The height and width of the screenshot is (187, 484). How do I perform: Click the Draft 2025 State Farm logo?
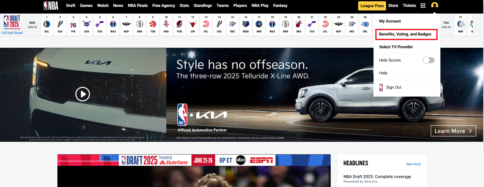pyautogui.click(x=12, y=22)
